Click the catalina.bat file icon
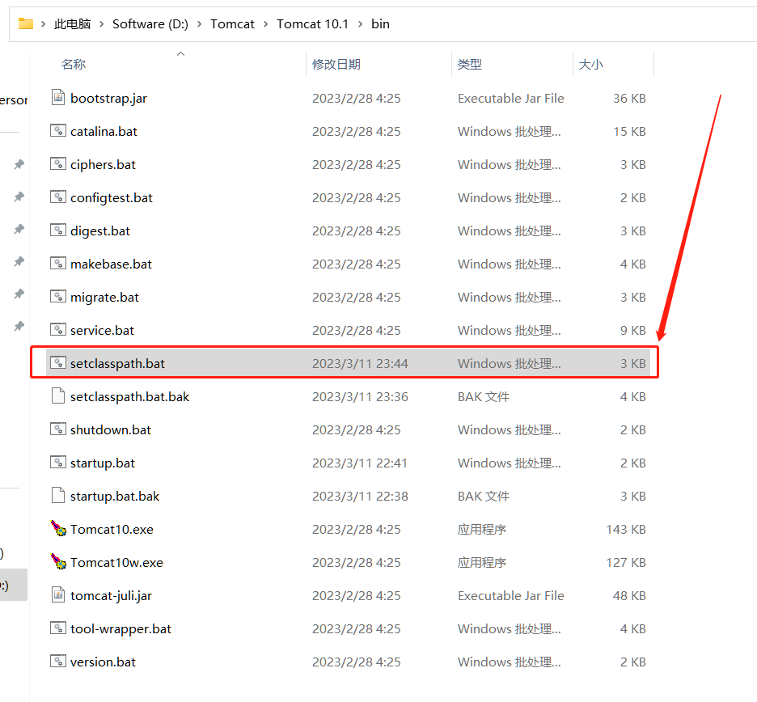 pyautogui.click(x=58, y=131)
